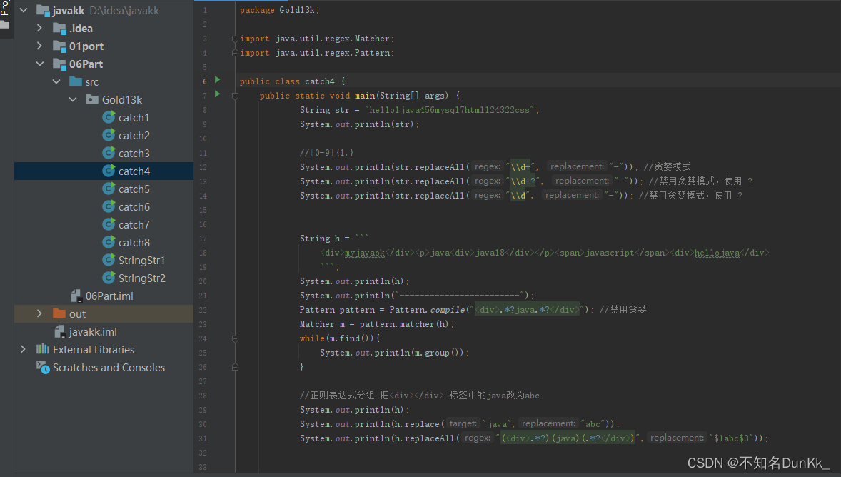This screenshot has height=477, width=841.
Task: Click the Gold13k package icon
Action: click(x=92, y=99)
